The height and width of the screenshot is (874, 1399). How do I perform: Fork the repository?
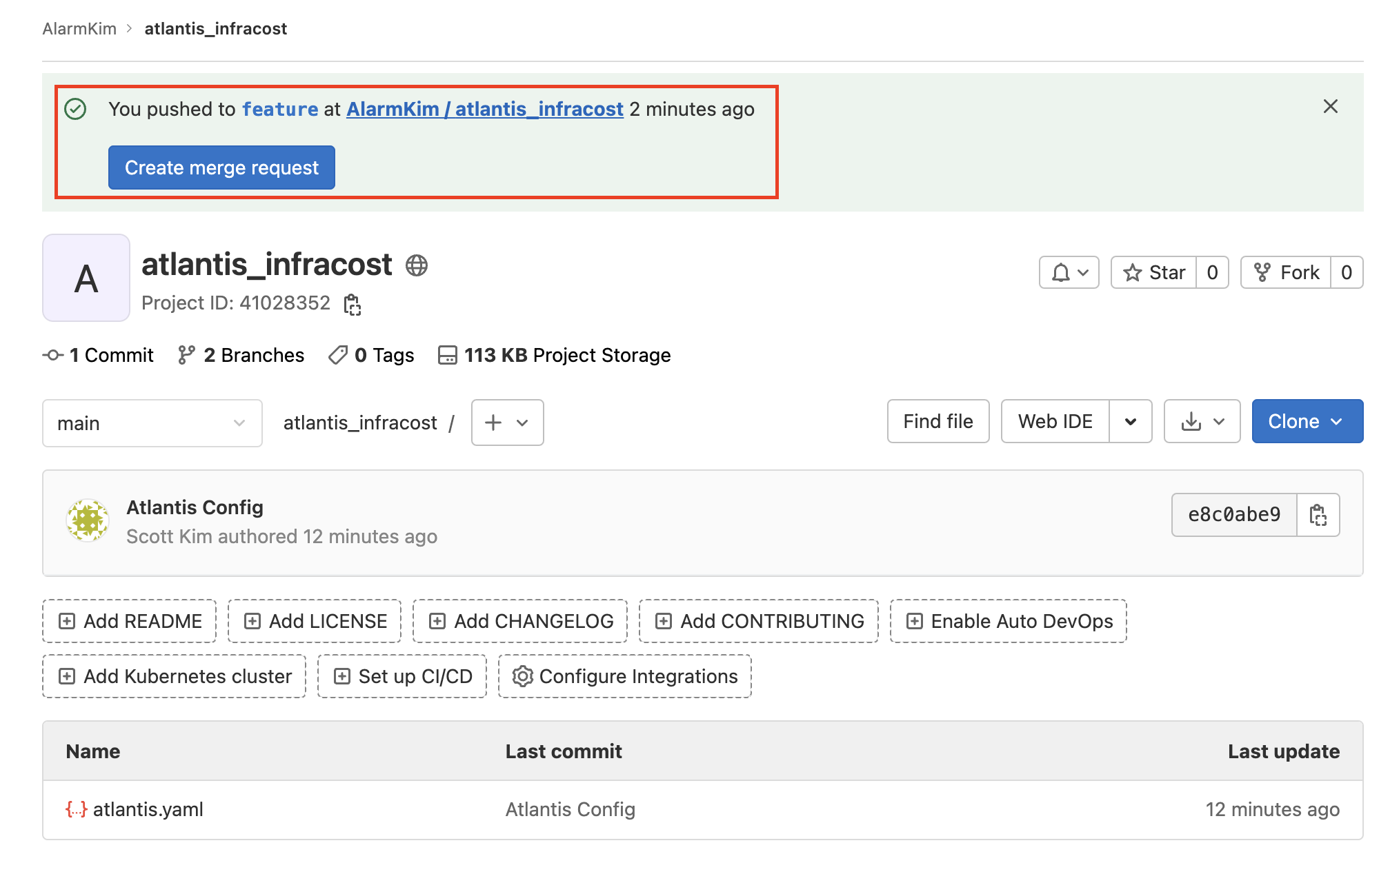point(1286,273)
